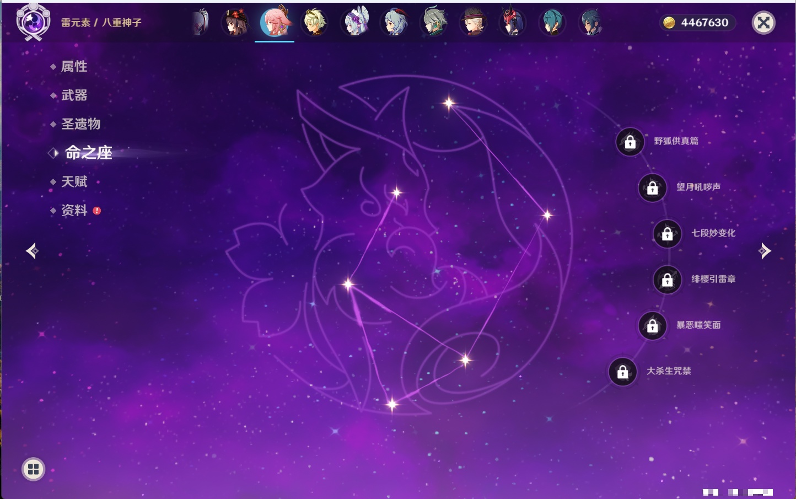This screenshot has height=499, width=796.
Task: Click the Mora coin icon
Action: click(x=669, y=23)
